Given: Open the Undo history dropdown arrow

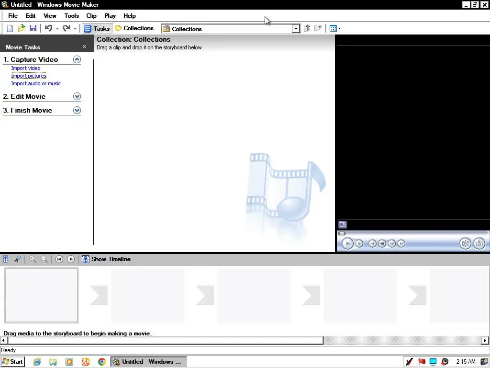Looking at the screenshot, I should pos(57,29).
